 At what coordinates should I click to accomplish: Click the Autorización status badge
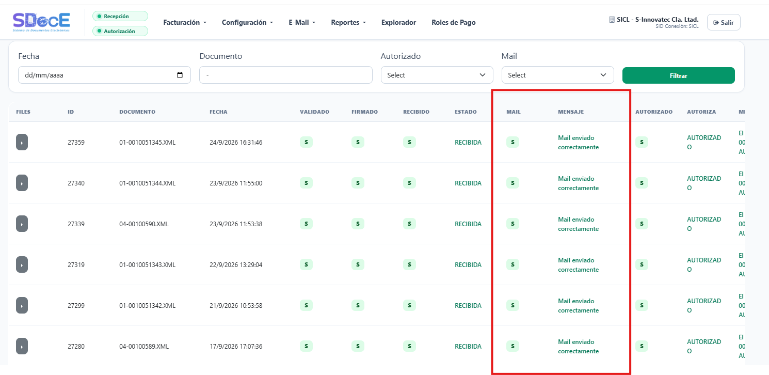pyautogui.click(x=120, y=31)
